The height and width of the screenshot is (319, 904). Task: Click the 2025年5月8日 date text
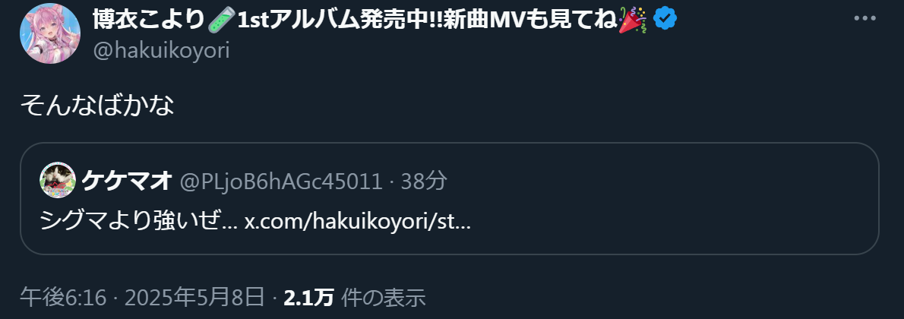coord(194,298)
